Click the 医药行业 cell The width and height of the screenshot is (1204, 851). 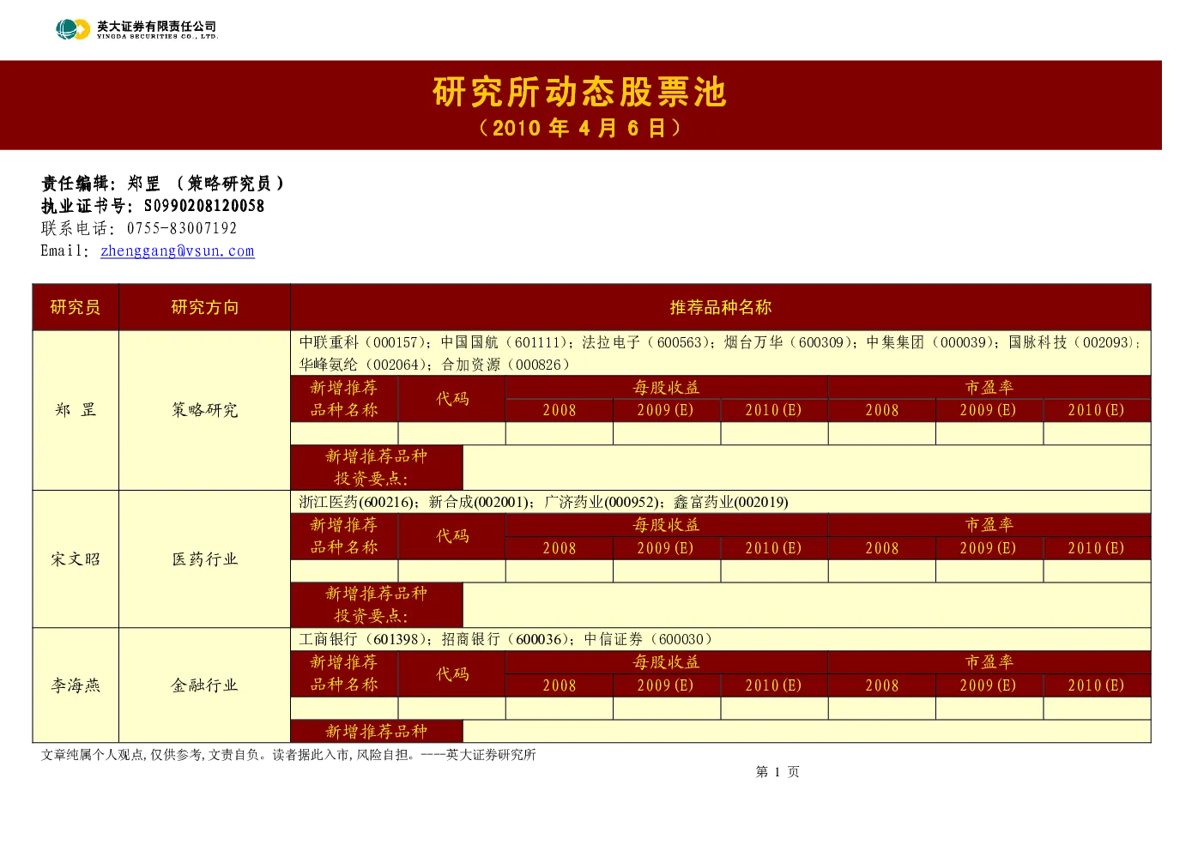(204, 559)
